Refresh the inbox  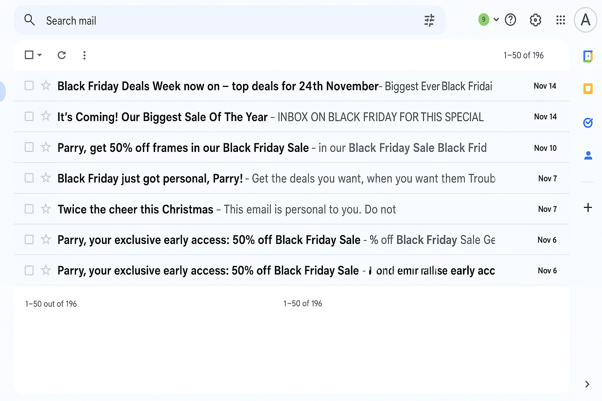coord(62,55)
